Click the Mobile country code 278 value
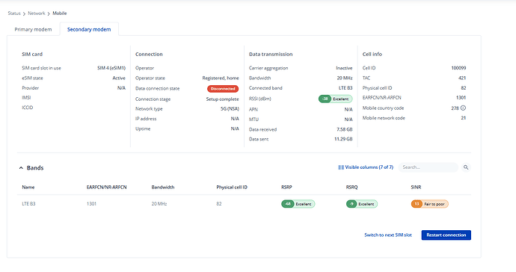 pos(455,108)
